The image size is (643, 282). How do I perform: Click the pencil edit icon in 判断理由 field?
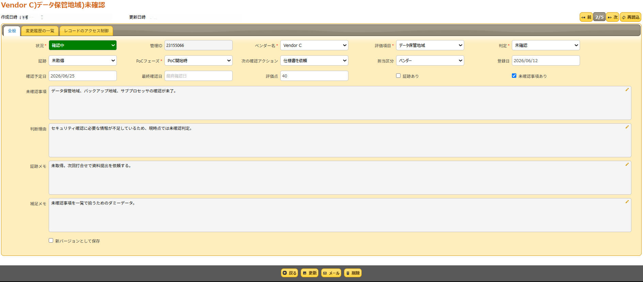coord(627,127)
